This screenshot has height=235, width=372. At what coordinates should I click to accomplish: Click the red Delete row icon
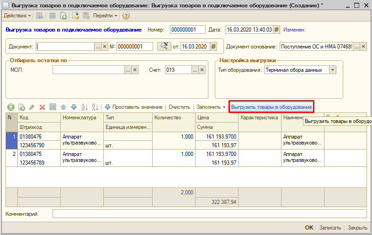point(42,107)
